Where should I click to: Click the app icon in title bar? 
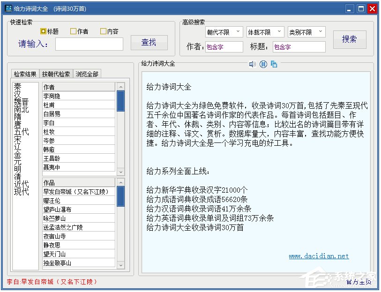pos(8,8)
